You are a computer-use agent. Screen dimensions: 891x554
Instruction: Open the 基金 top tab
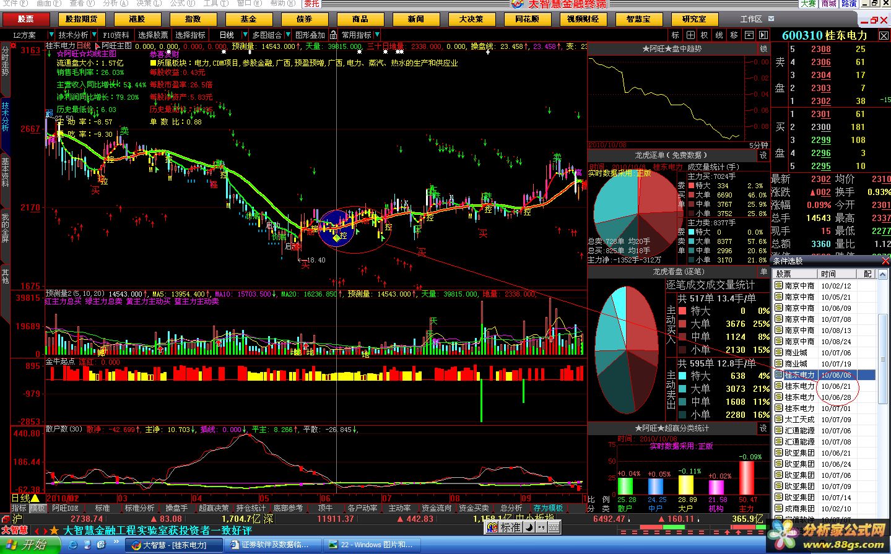[248, 19]
